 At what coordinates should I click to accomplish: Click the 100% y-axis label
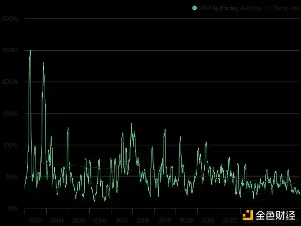[10, 145]
